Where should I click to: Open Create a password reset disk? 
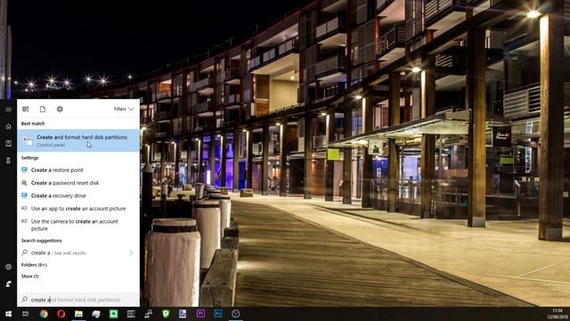(x=78, y=183)
